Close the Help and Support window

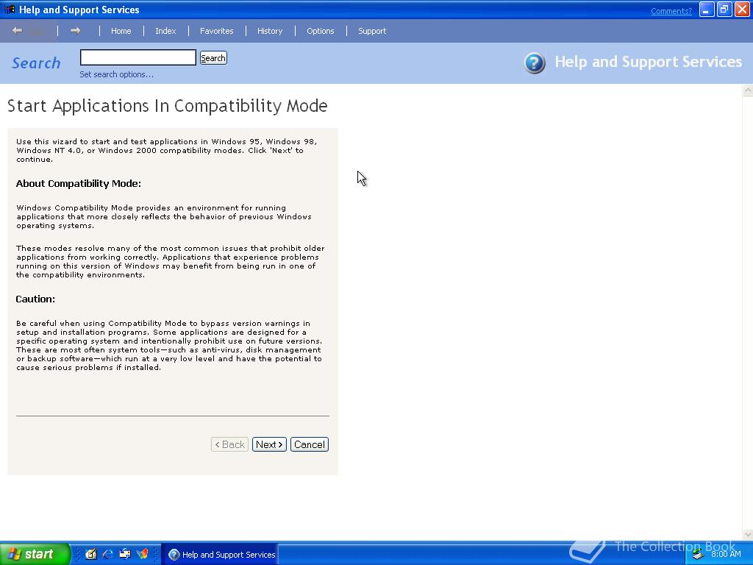(x=743, y=10)
